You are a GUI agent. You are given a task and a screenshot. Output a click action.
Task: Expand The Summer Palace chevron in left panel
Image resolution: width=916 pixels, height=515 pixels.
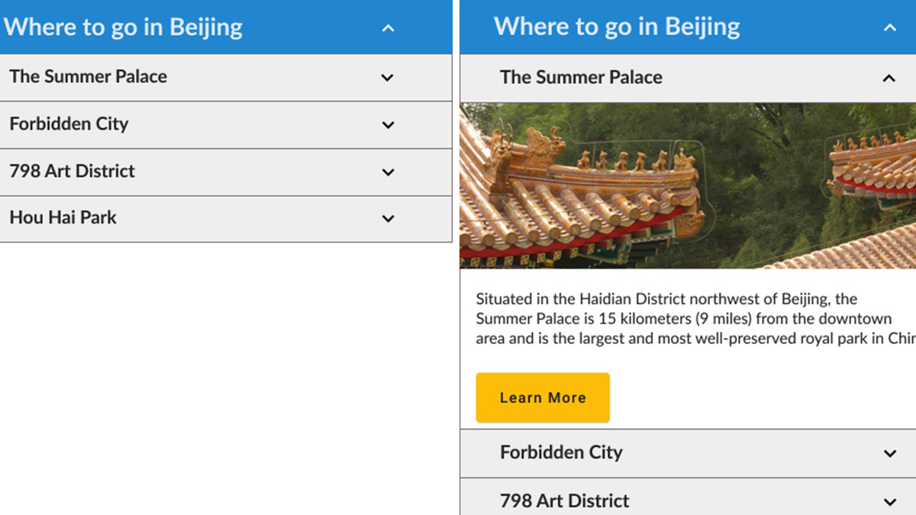coord(388,77)
